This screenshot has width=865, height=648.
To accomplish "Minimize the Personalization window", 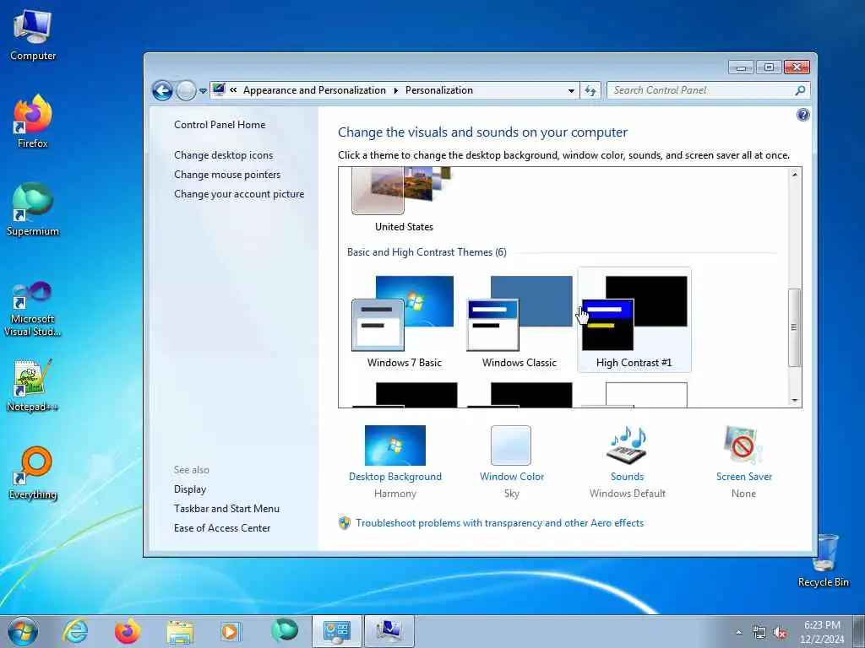I will tap(741, 67).
